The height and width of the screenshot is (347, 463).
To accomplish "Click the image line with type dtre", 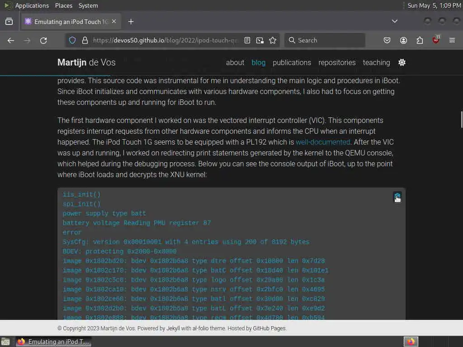I will coord(194,261).
